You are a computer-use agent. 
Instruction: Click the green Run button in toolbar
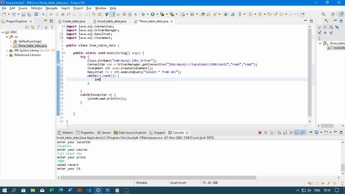click(x=153, y=15)
